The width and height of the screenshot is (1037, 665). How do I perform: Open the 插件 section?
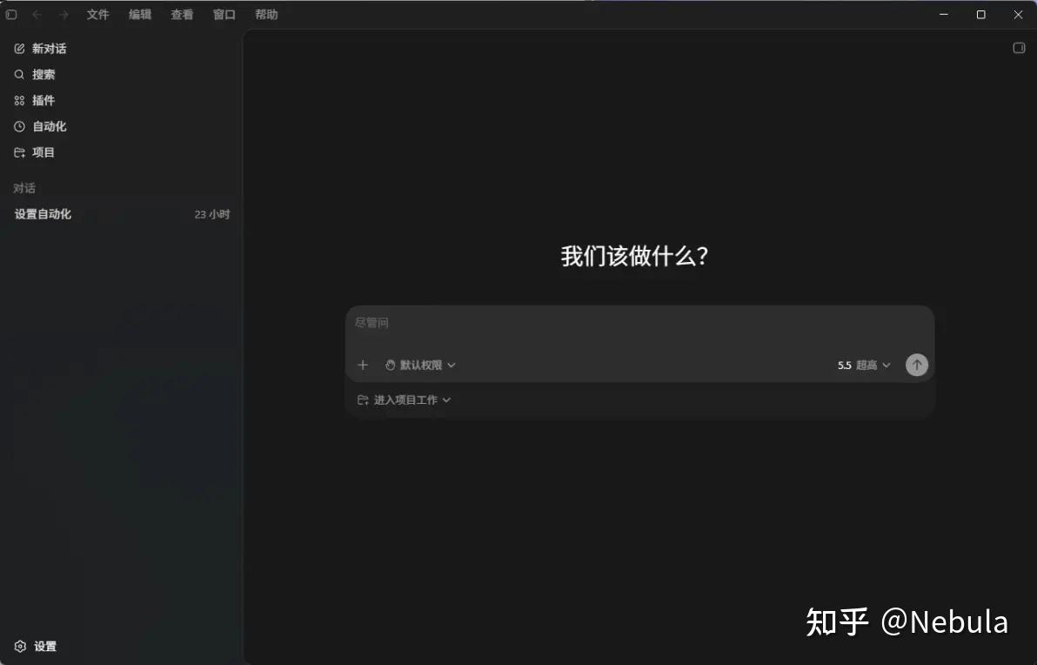(35, 101)
